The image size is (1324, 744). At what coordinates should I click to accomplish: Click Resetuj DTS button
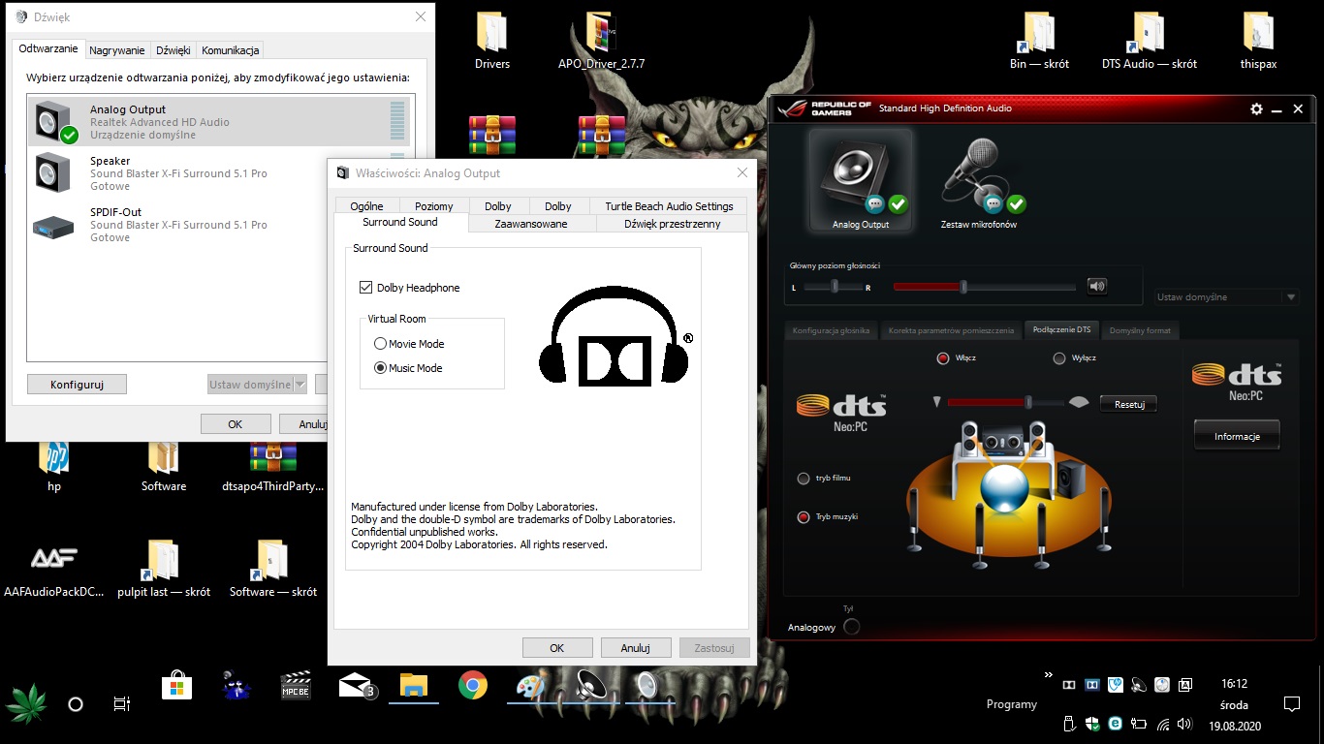point(1129,404)
